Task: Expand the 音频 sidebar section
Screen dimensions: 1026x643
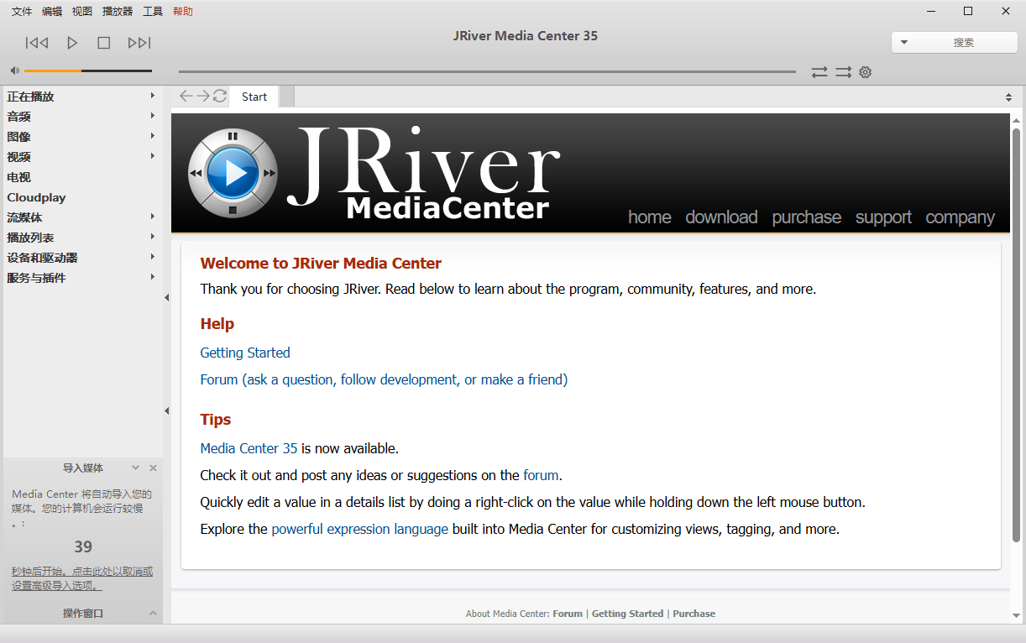Action: point(153,117)
